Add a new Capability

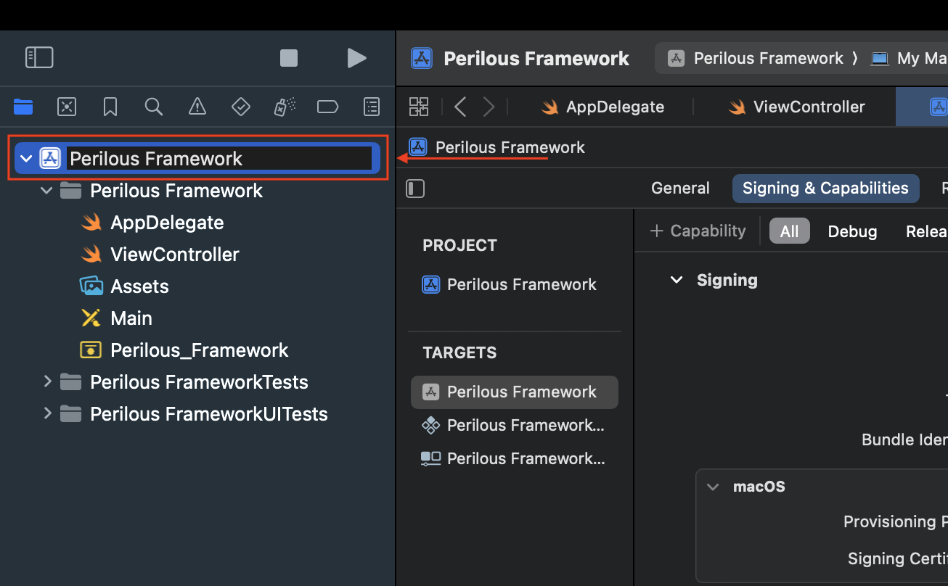point(698,231)
